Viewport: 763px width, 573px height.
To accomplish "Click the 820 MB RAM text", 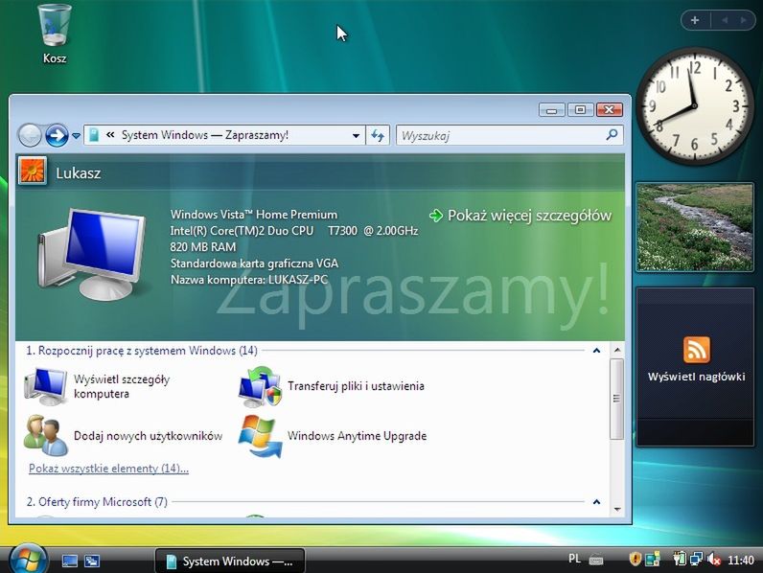I will [x=203, y=247].
